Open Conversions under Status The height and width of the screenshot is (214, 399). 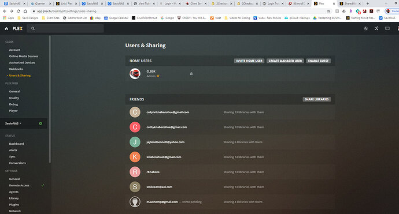point(17,163)
